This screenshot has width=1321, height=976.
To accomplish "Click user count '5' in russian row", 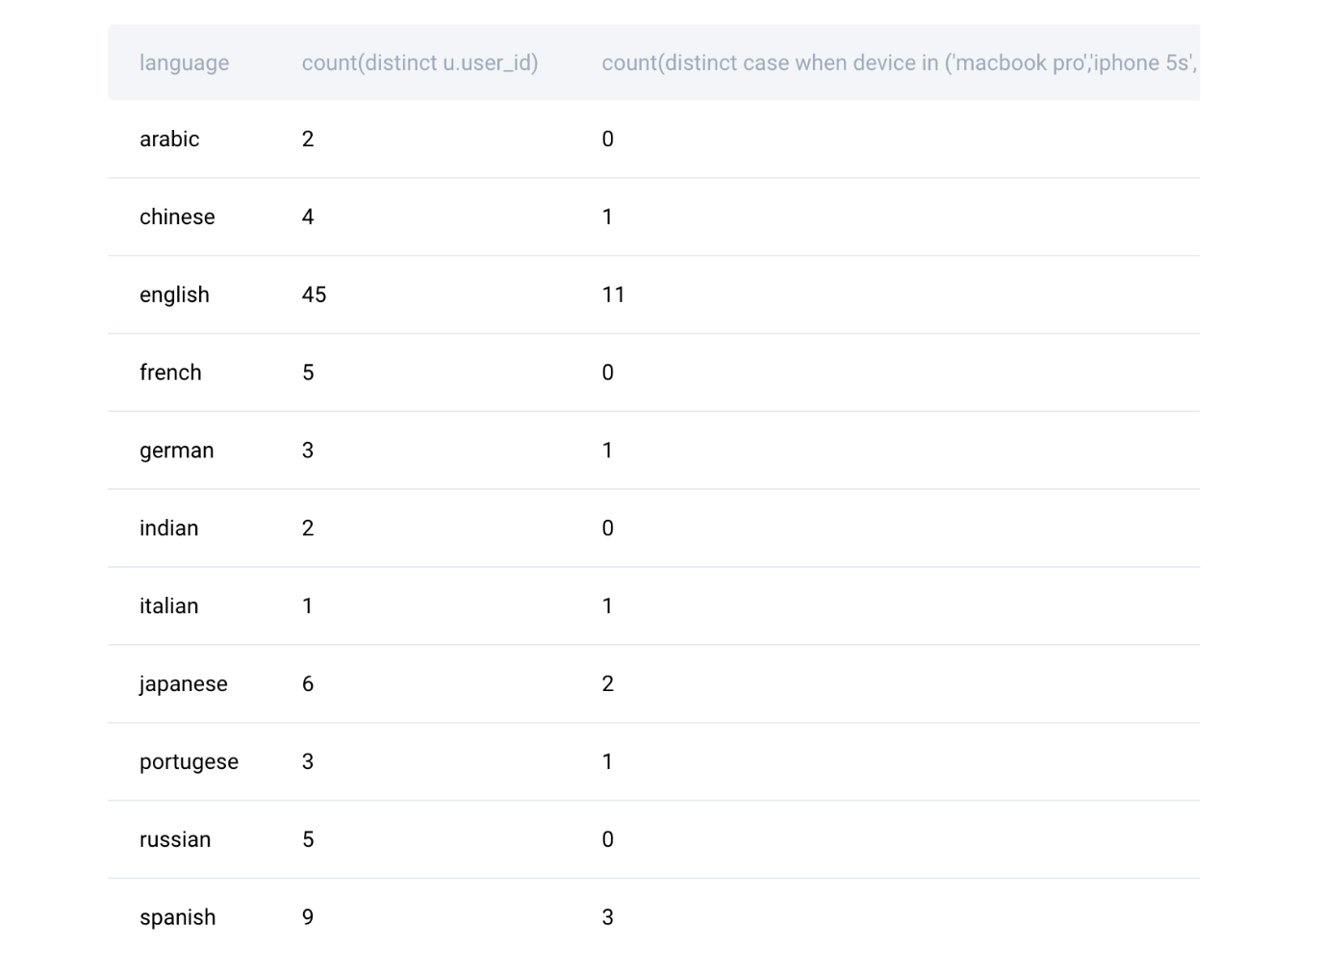I will (308, 839).
